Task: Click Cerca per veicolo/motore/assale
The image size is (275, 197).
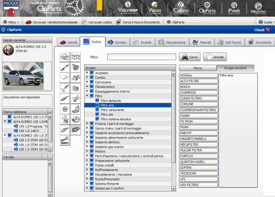Action: [52, 22]
